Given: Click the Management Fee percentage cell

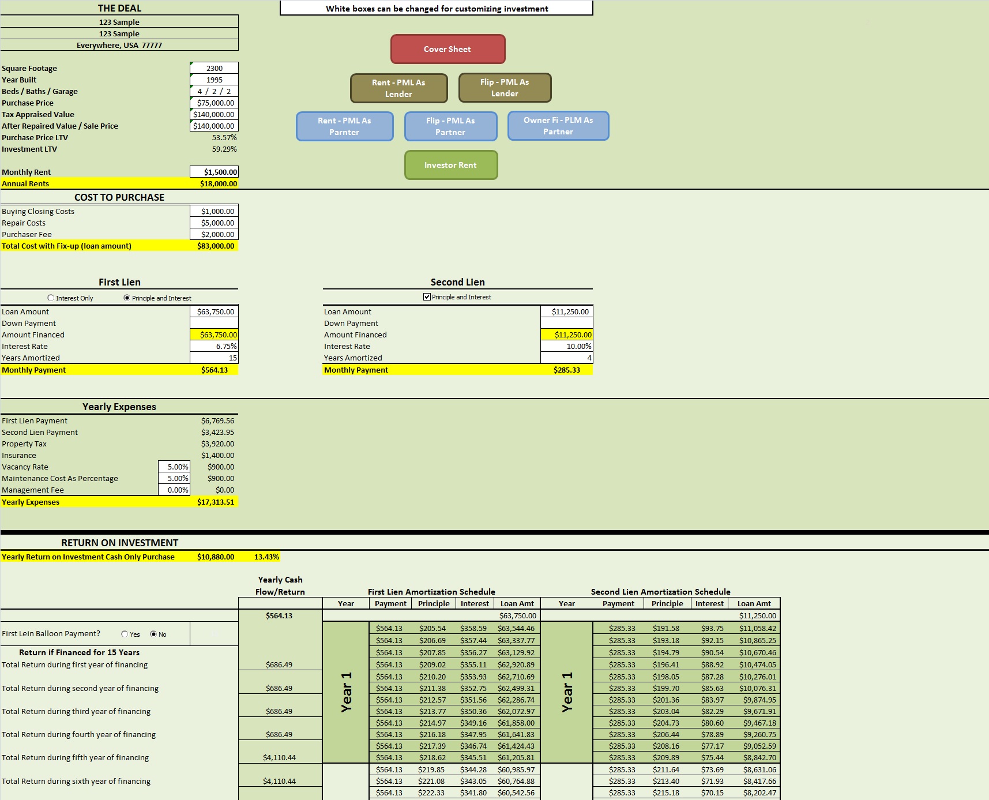Looking at the screenshot, I should (173, 490).
